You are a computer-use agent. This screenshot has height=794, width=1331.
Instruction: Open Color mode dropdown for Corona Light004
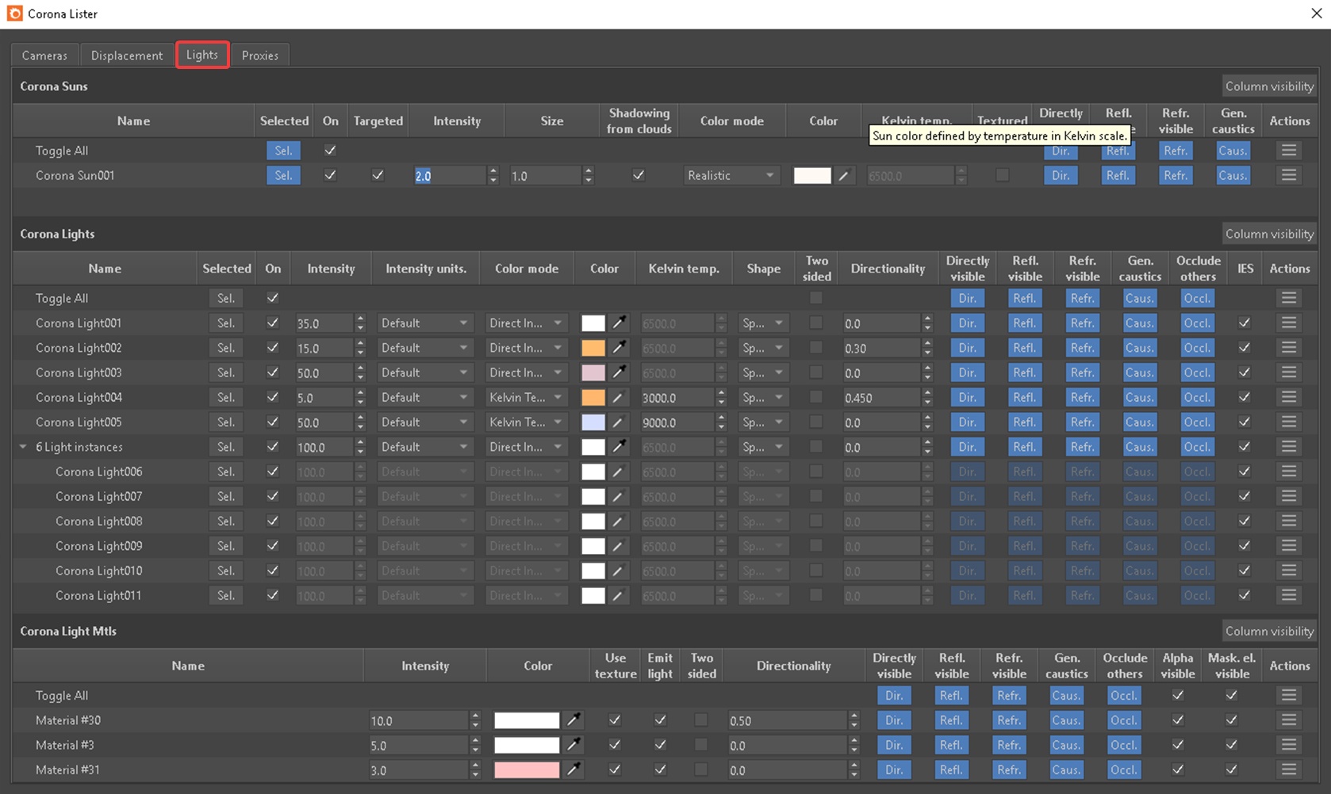(x=526, y=397)
